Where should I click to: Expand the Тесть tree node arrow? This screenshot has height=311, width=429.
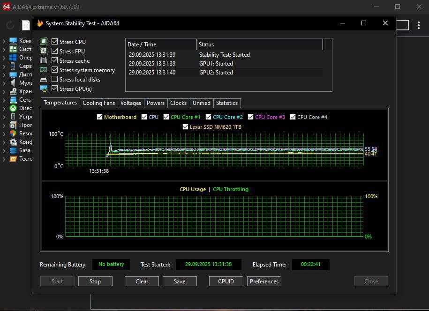pos(4,159)
